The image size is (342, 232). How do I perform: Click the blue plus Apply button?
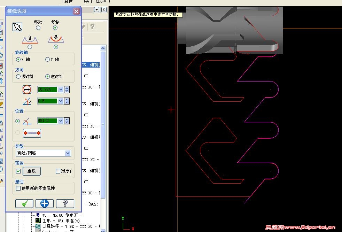45,204
